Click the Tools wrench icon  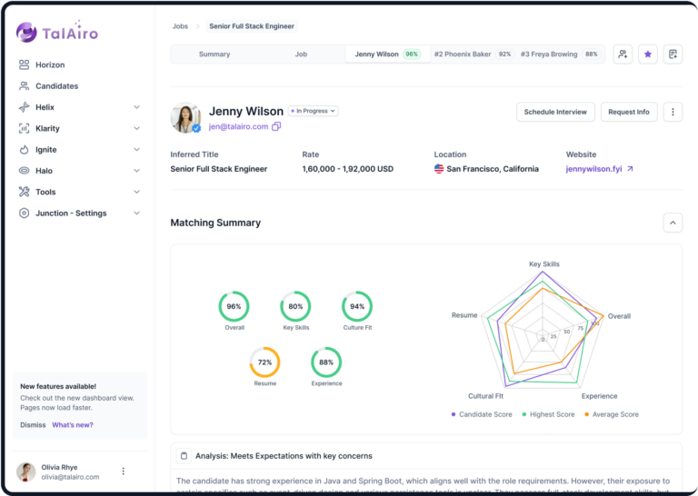(x=24, y=192)
